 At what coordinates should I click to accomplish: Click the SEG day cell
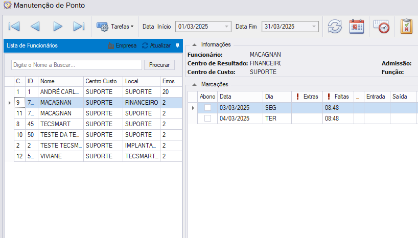(277, 108)
